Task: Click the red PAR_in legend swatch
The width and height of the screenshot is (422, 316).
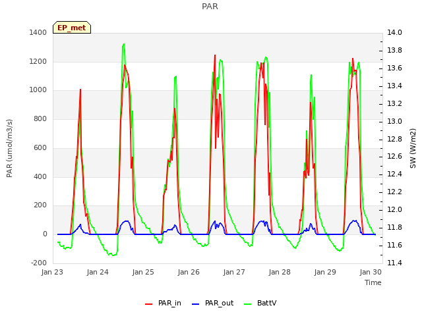Action: (x=149, y=304)
